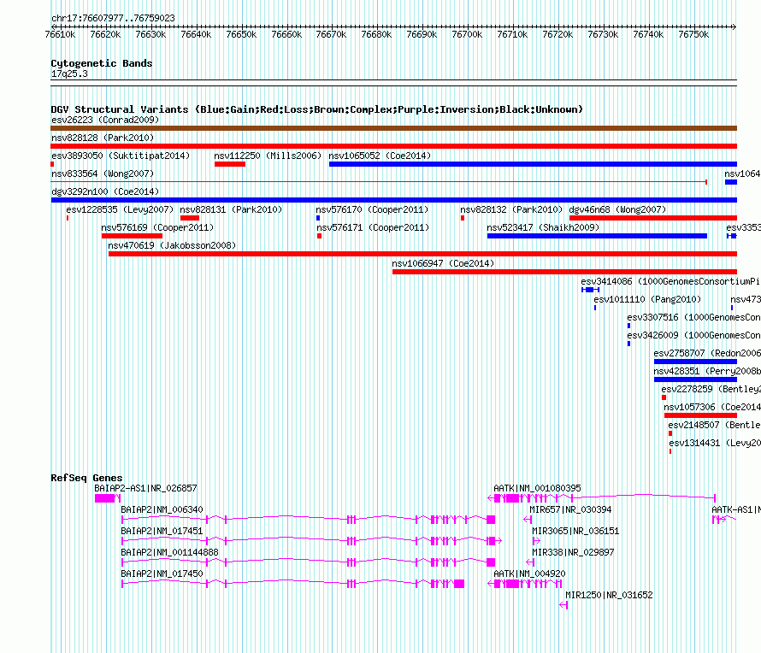
Task: Click the 76680k ruler tick label
Action: 376,35
